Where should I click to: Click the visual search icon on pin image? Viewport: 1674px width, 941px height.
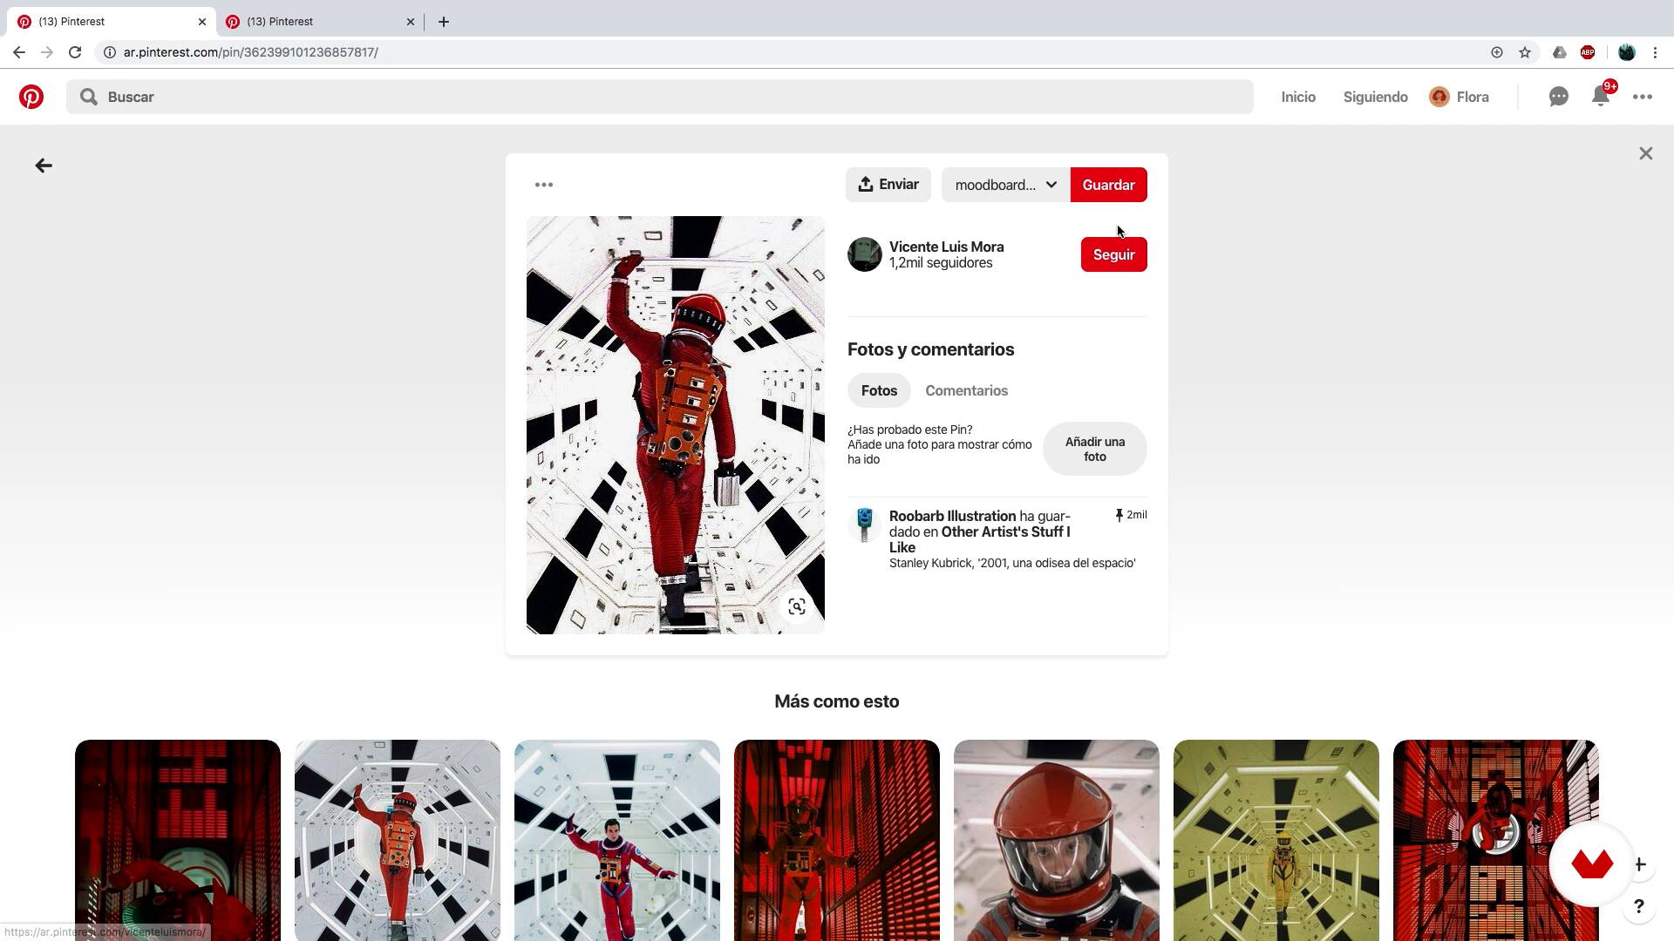tap(797, 606)
